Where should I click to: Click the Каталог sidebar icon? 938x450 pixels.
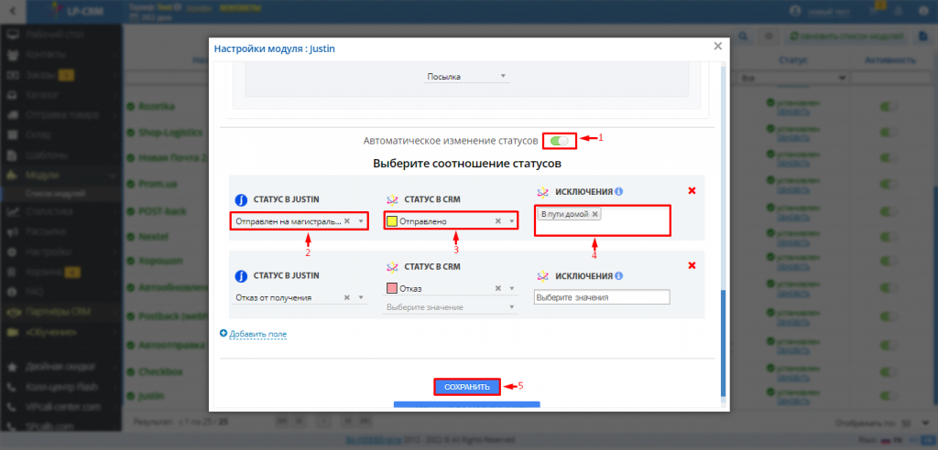click(11, 94)
